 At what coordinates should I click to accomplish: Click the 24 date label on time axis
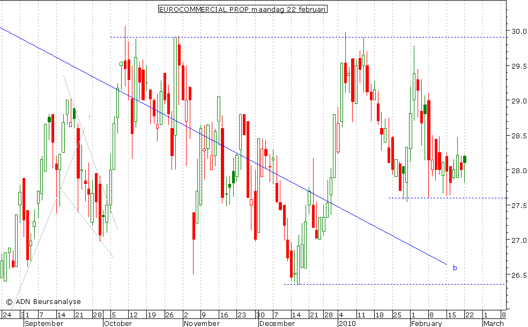click(7, 315)
